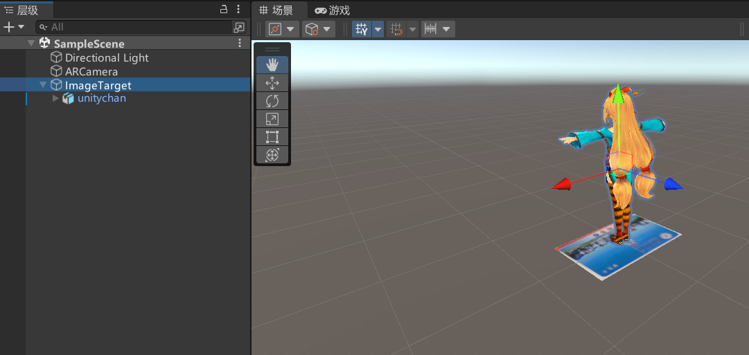Toggle handle rotation global/local cube button
The image size is (749, 355).
312,29
